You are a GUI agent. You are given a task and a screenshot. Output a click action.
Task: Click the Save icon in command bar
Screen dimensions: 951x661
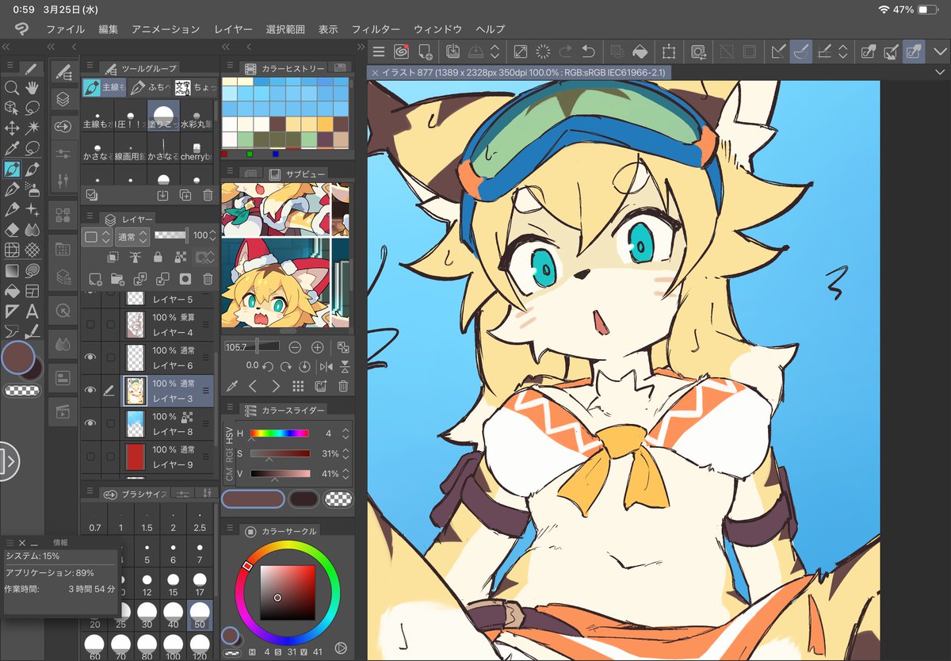pyautogui.click(x=453, y=52)
